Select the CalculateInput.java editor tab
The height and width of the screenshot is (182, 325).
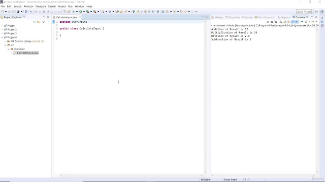67,17
